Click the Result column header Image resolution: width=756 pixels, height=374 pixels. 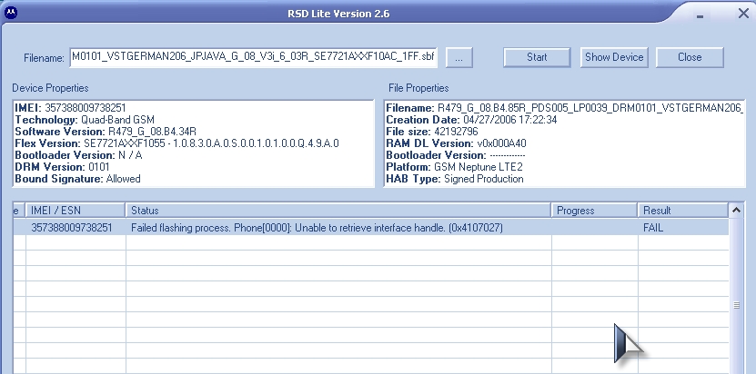(x=682, y=211)
